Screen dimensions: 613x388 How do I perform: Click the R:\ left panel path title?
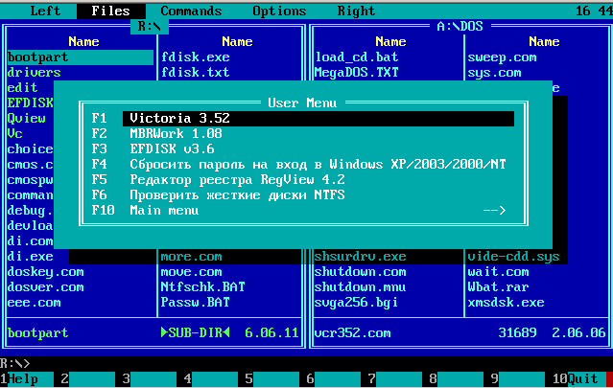(150, 26)
